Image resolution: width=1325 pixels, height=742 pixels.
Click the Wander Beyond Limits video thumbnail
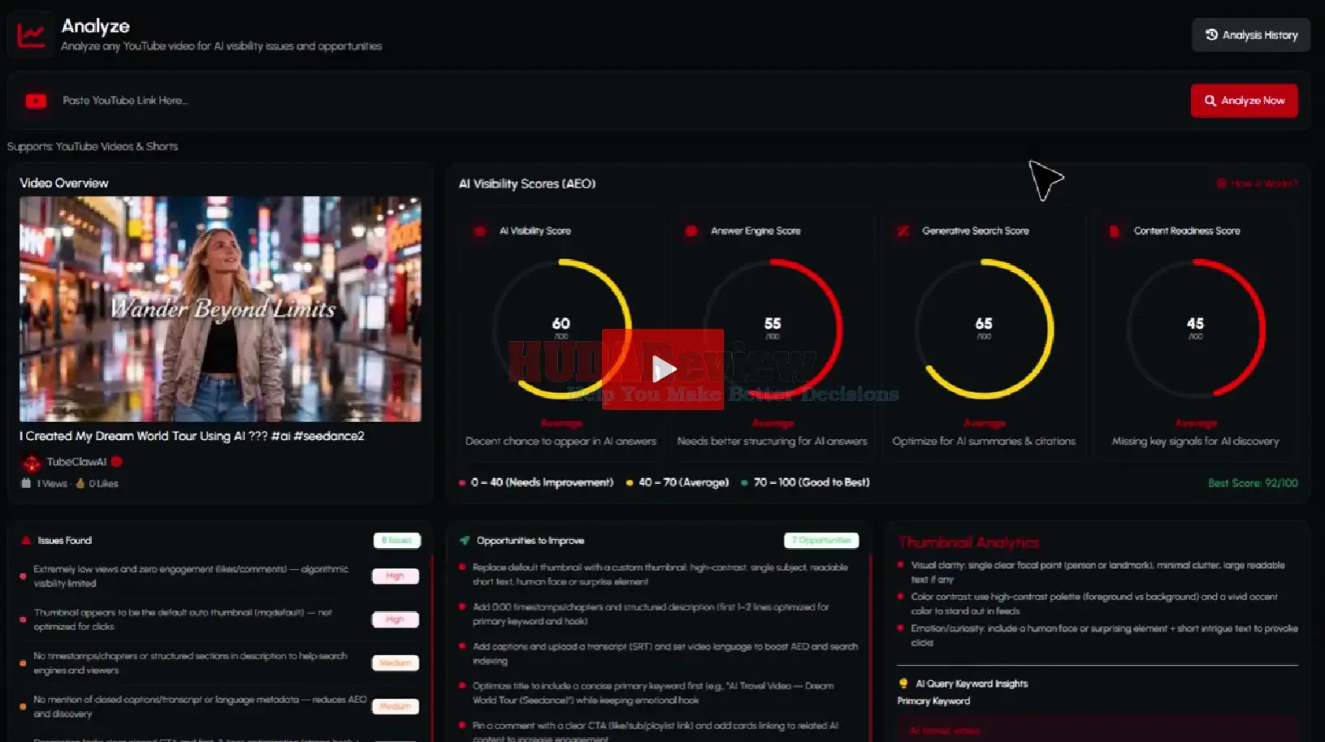point(220,308)
